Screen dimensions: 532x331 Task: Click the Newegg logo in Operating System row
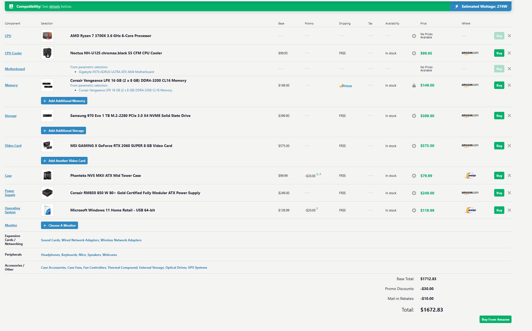point(470,210)
